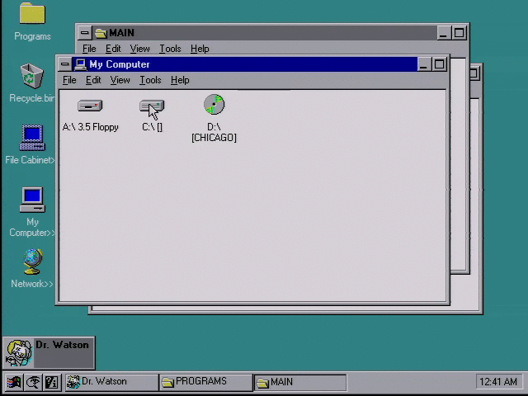Open the system menu box of My Computer
This screenshot has height=396, width=528.
64,64
